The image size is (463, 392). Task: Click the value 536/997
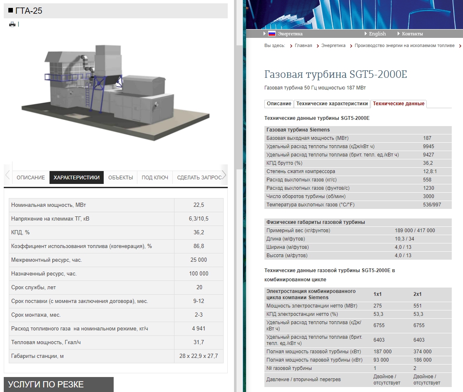click(432, 205)
